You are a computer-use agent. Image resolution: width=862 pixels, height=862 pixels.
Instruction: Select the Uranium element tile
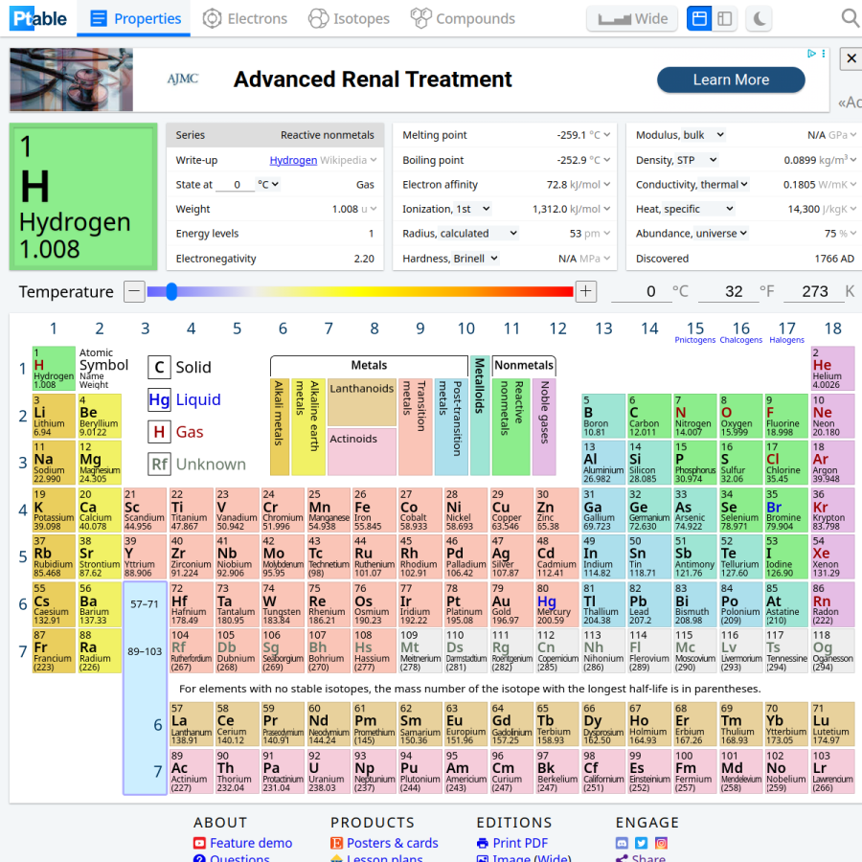(329, 771)
